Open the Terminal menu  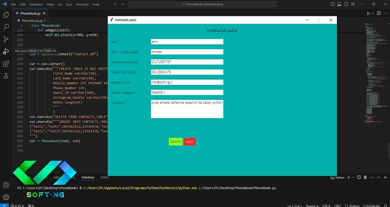82,4
